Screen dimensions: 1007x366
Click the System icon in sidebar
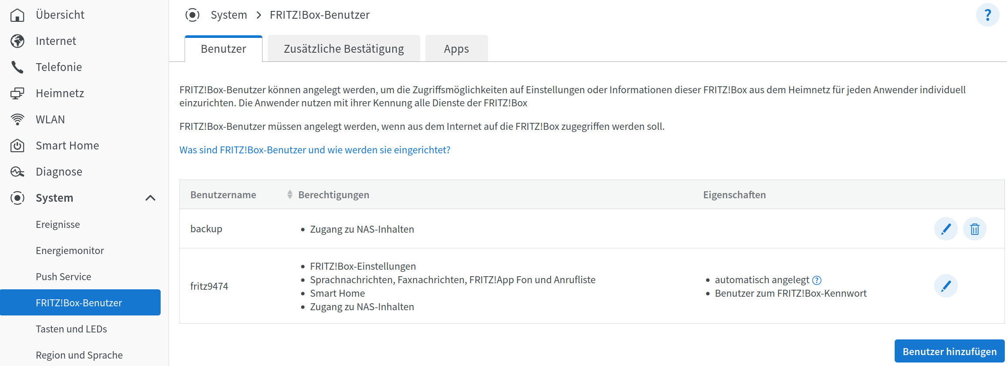click(x=17, y=198)
